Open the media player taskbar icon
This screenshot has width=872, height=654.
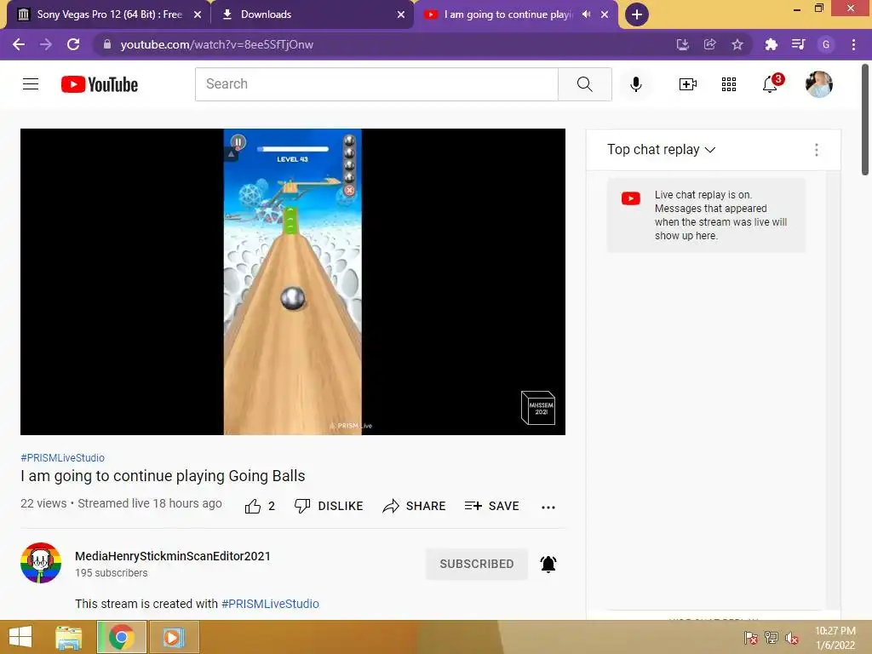pos(174,637)
